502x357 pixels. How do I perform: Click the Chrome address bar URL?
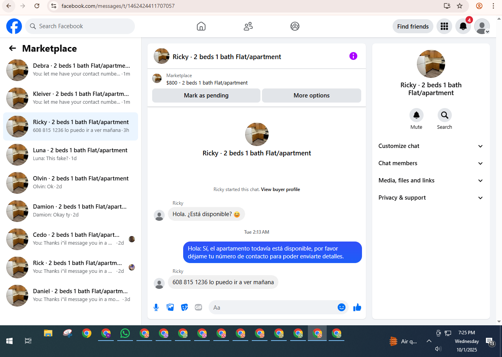coord(118,6)
